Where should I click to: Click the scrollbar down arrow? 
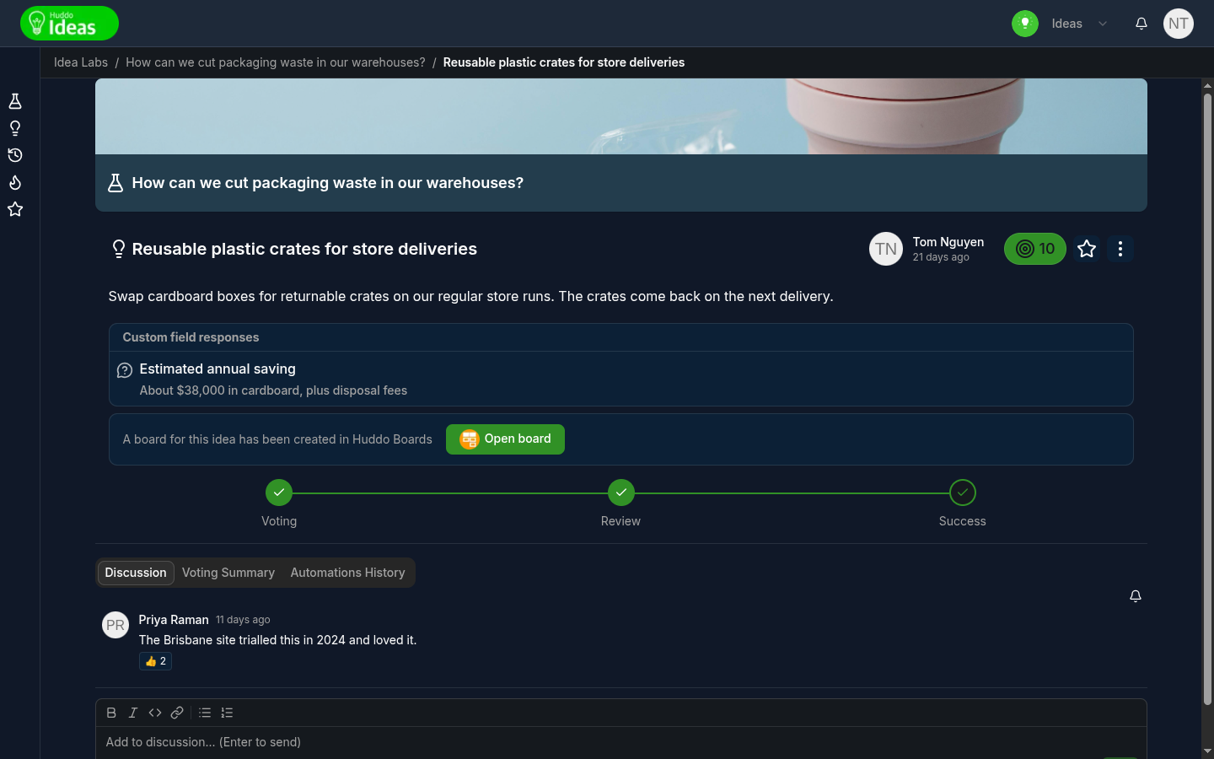pos(1207,751)
